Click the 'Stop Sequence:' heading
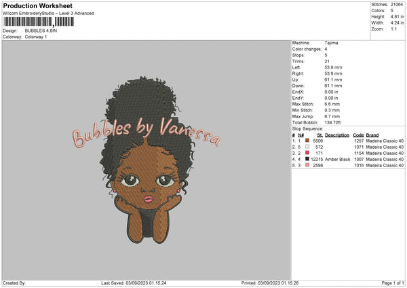This screenshot has height=288, width=407. point(307,128)
